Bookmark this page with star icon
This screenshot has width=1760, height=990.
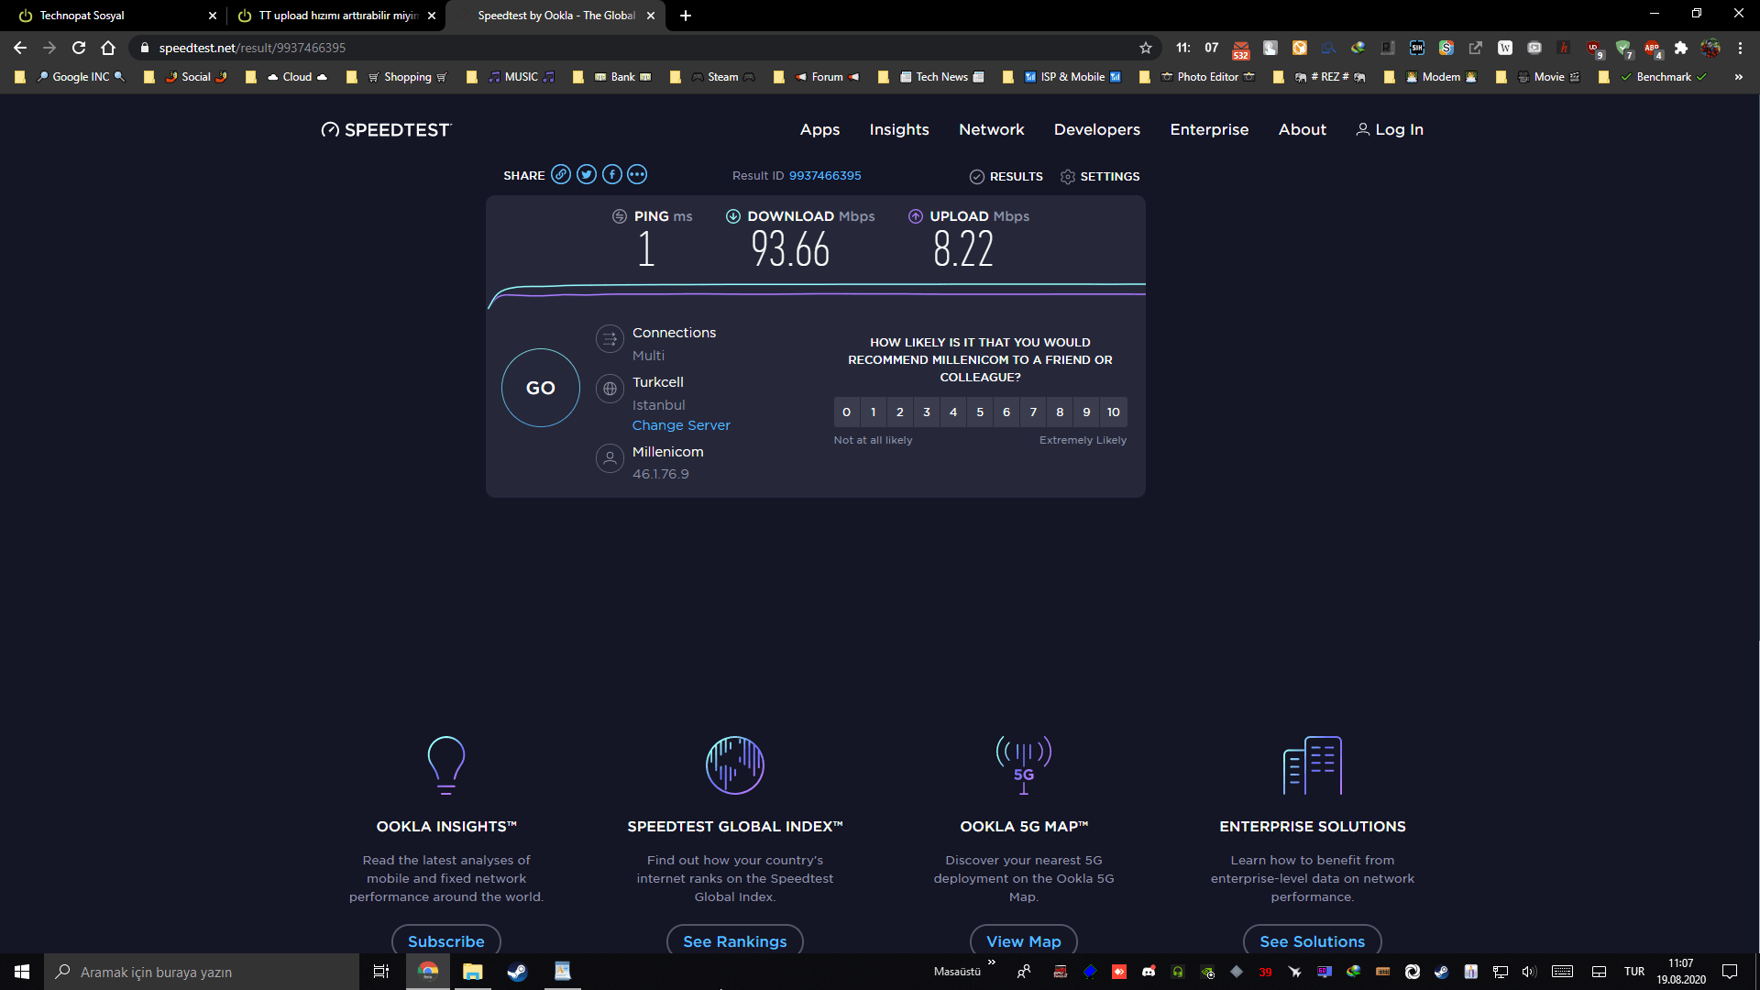(x=1146, y=48)
